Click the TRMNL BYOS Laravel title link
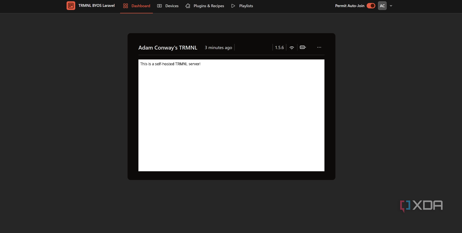The width and height of the screenshot is (462, 233). (96, 6)
